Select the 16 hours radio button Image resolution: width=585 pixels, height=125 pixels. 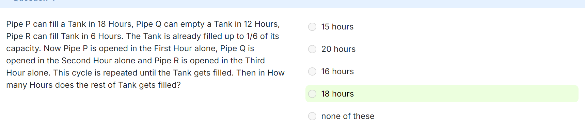pyautogui.click(x=312, y=71)
